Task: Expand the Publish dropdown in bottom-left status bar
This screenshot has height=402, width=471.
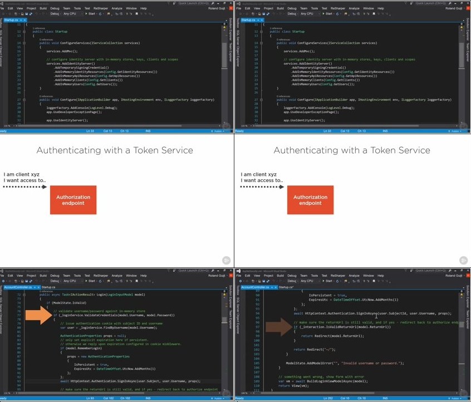Action: [x=219, y=398]
